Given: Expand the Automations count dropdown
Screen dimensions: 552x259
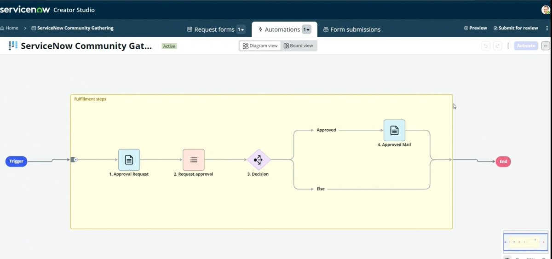Looking at the screenshot, I should coord(306,29).
